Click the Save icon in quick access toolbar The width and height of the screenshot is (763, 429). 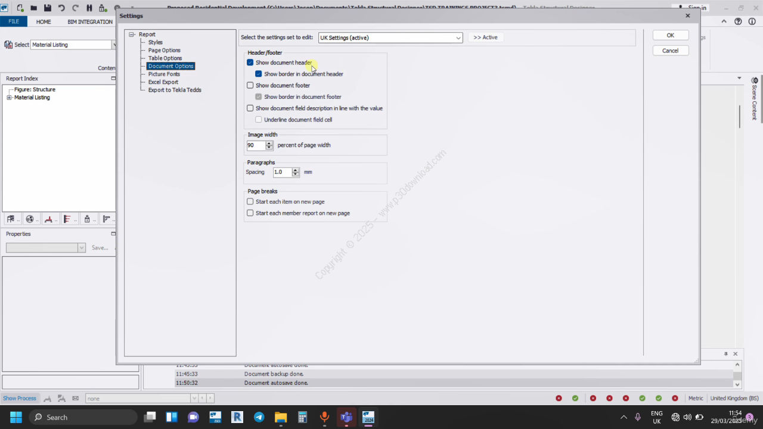tap(48, 8)
